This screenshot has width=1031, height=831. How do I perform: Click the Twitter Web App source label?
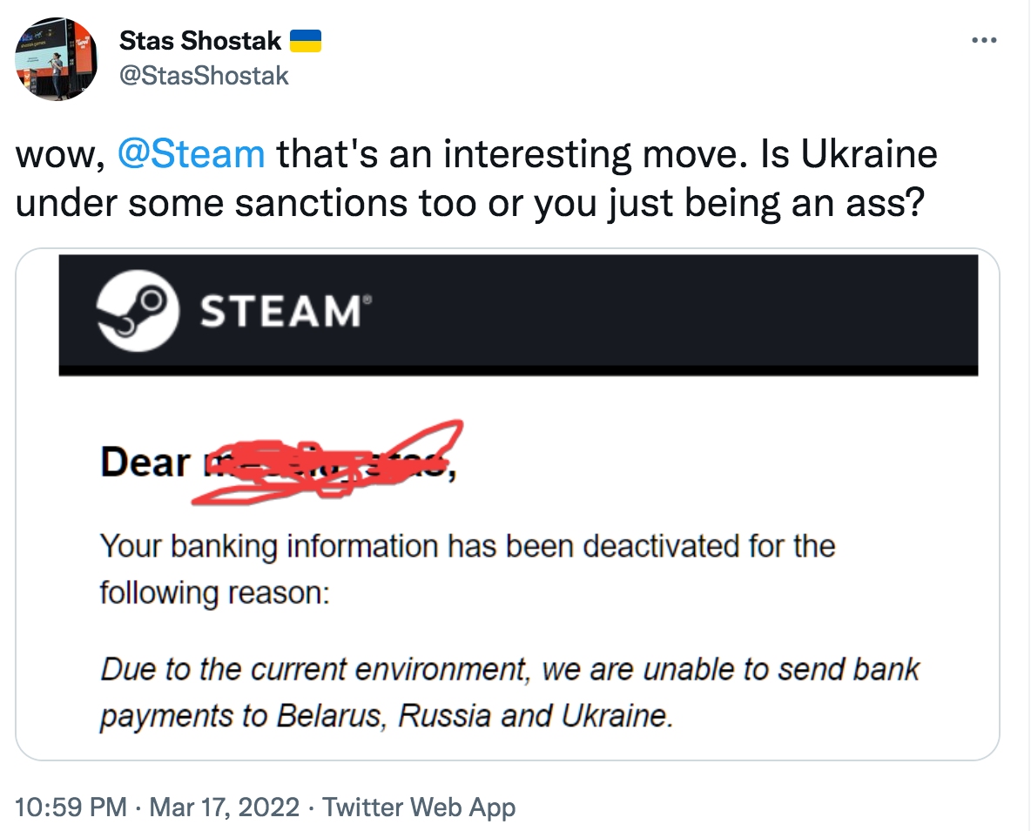pos(419,807)
